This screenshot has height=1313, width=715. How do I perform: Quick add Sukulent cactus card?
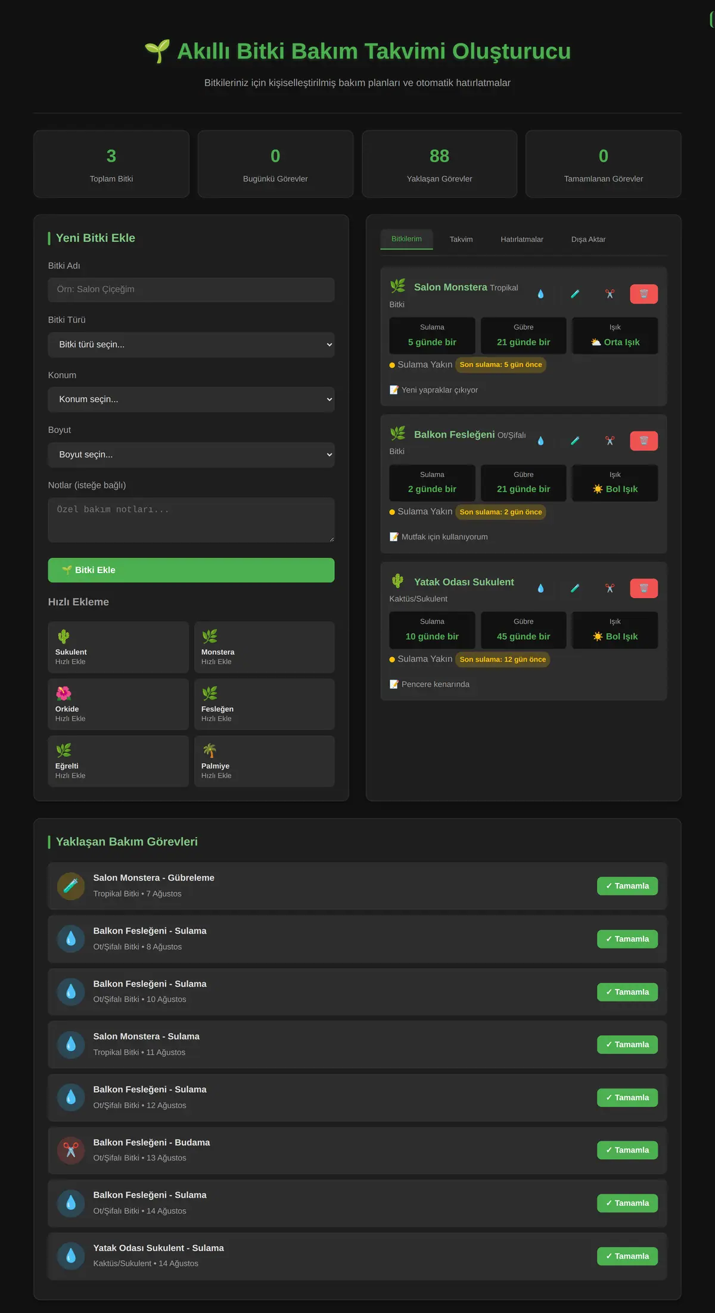coord(119,648)
